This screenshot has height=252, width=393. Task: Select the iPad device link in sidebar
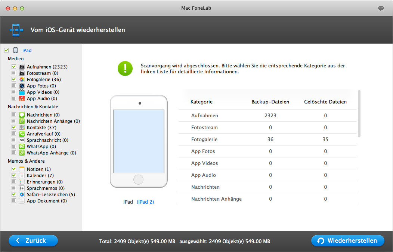pos(27,51)
